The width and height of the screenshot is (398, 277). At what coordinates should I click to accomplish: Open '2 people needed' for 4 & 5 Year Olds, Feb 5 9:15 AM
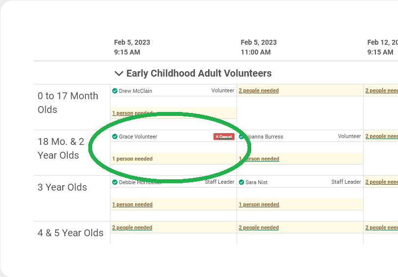pyautogui.click(x=132, y=227)
